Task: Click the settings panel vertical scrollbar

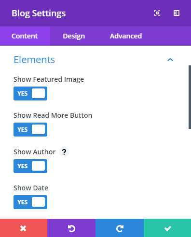Action: (x=190, y=97)
